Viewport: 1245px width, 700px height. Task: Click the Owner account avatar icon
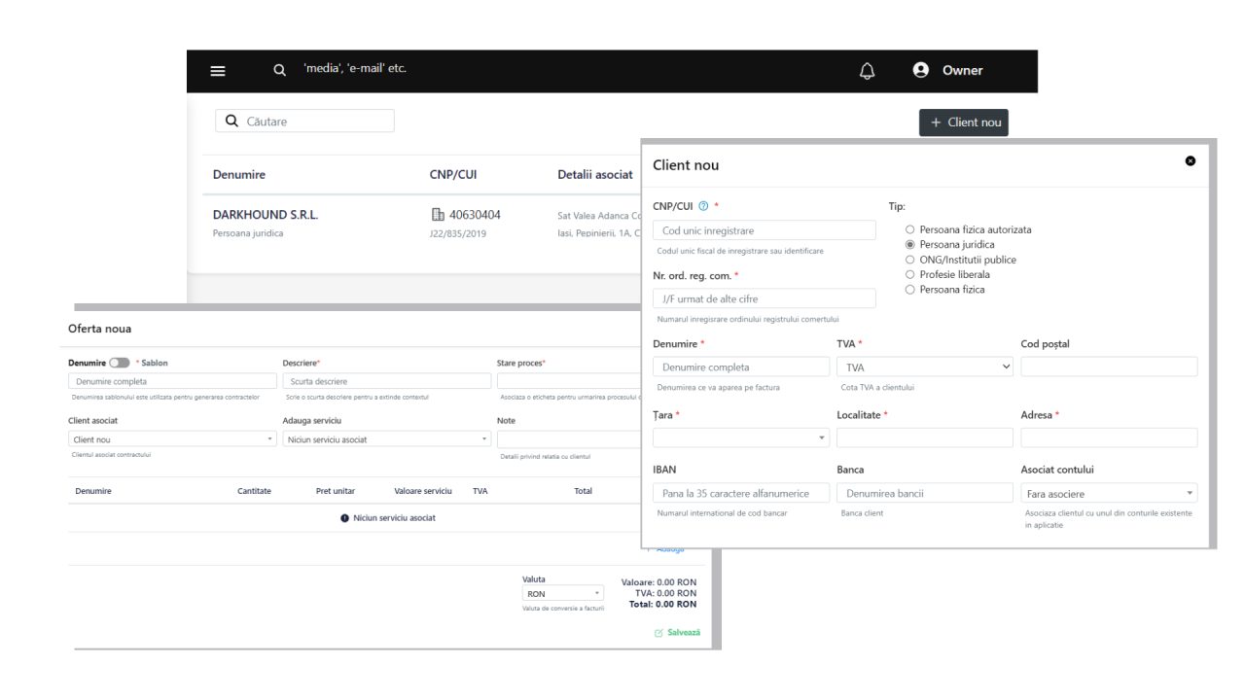pos(920,70)
